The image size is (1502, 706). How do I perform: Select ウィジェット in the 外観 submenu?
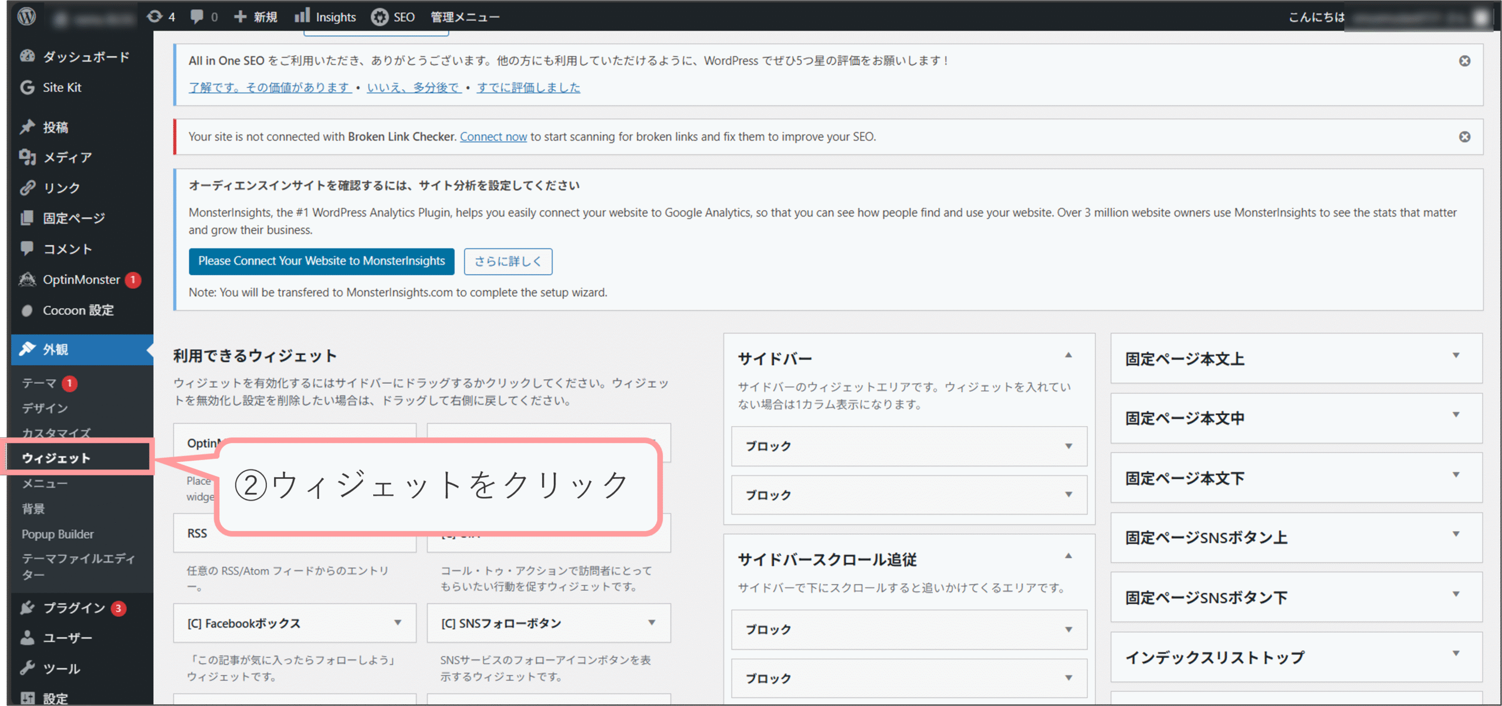coord(56,458)
